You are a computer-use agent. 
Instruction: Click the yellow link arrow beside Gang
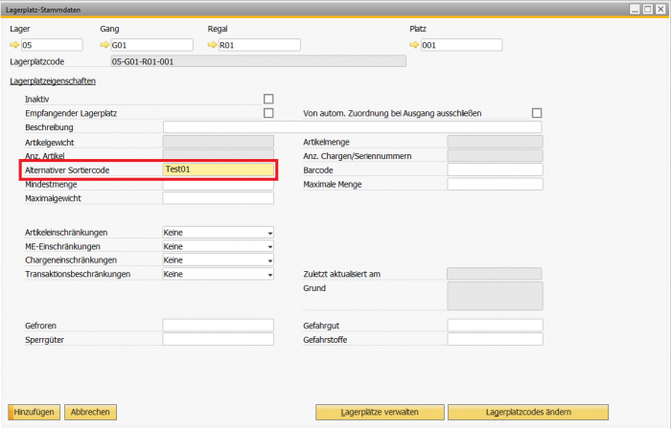pos(104,45)
